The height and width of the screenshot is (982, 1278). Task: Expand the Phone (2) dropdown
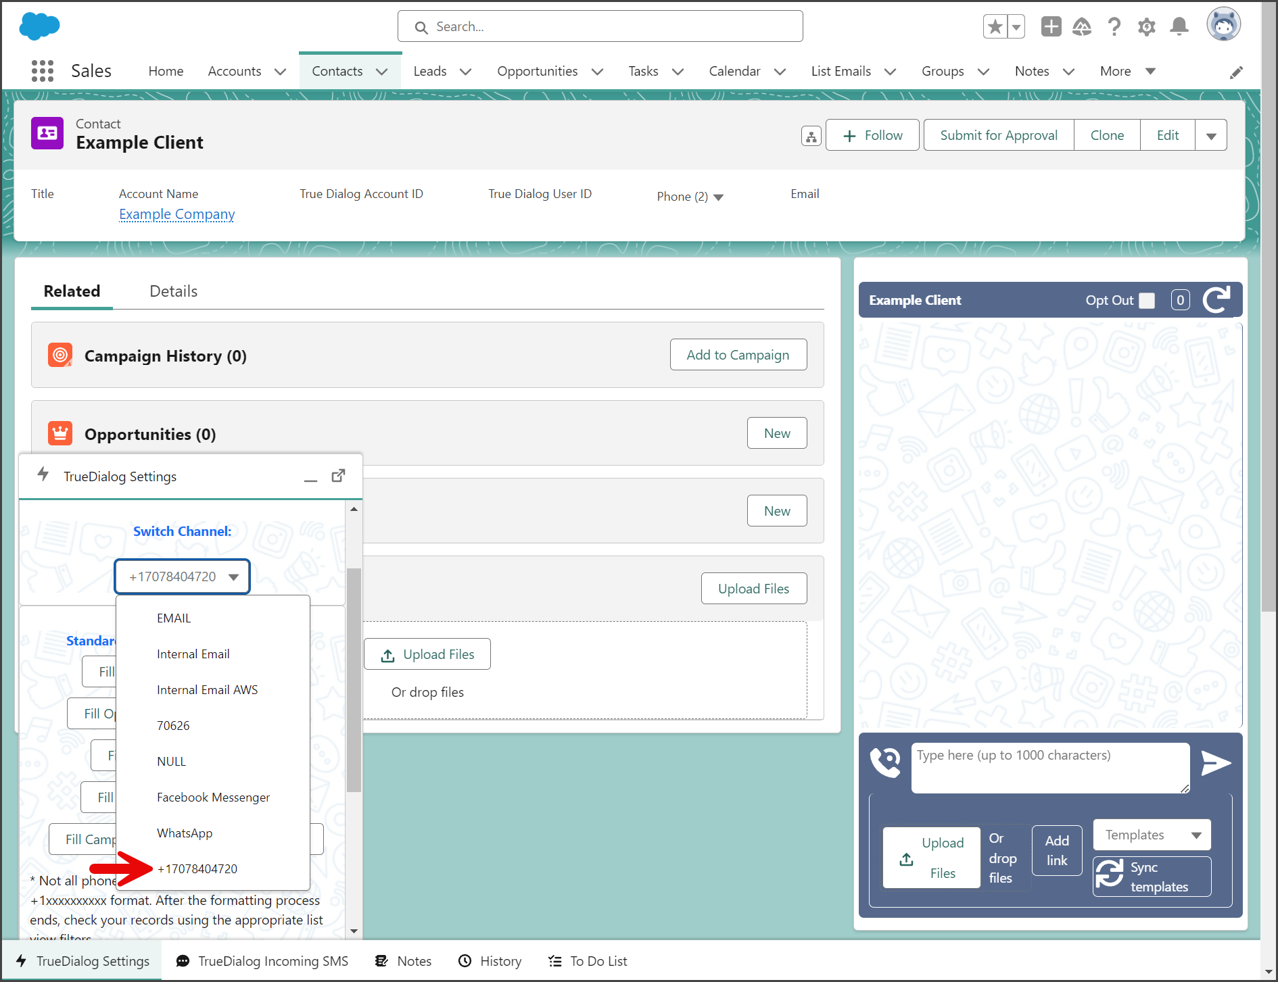tap(690, 197)
